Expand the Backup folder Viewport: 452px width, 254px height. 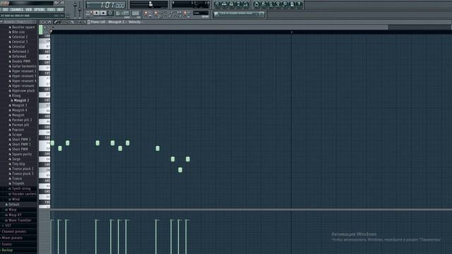8,250
